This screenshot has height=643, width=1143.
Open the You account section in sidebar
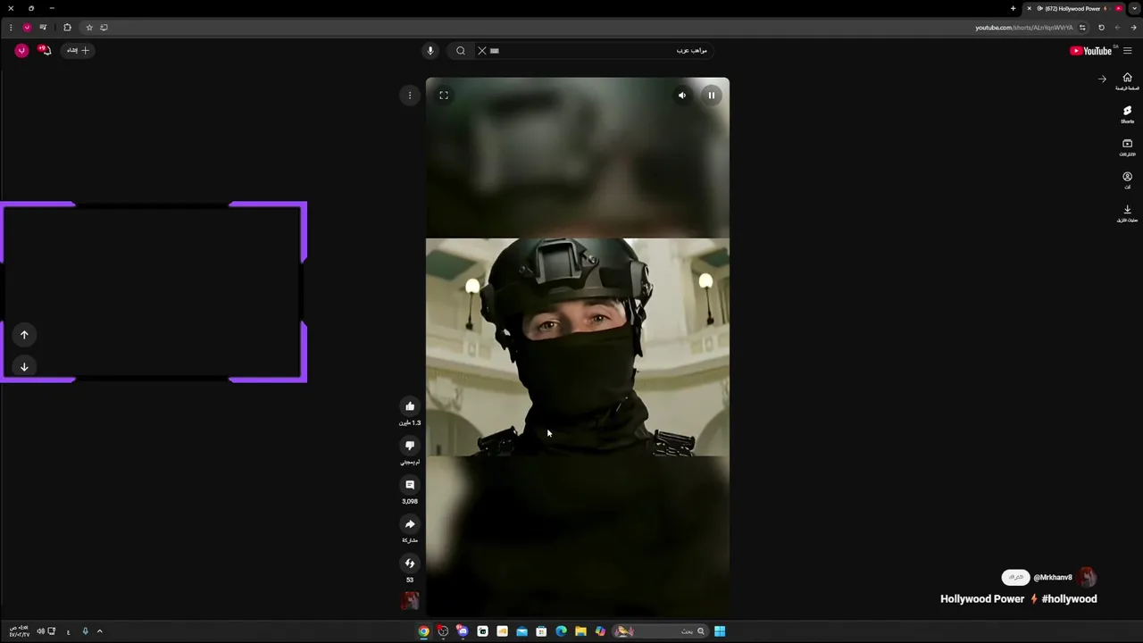point(1127,180)
